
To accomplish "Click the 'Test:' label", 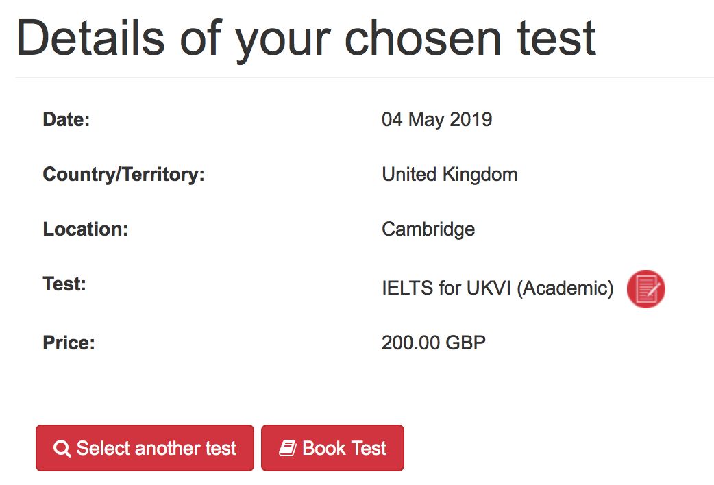I will (x=64, y=284).
